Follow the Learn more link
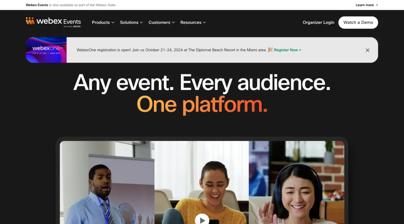This screenshot has height=224, width=404. point(367,5)
